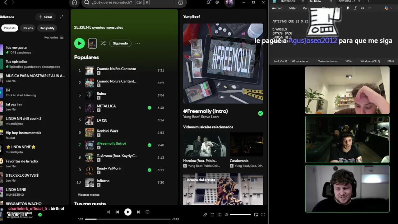Skip to next track

point(138,212)
